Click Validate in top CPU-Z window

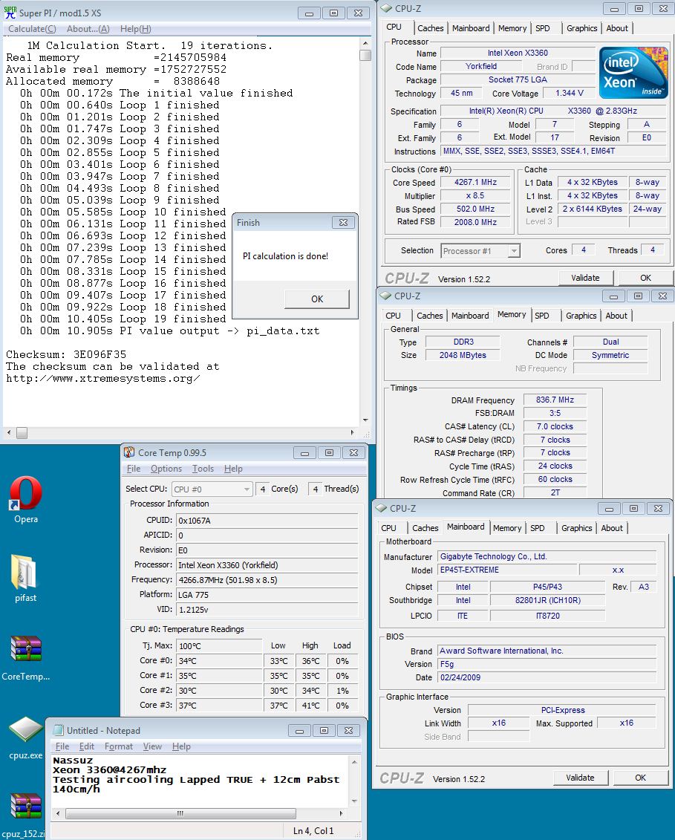point(585,278)
